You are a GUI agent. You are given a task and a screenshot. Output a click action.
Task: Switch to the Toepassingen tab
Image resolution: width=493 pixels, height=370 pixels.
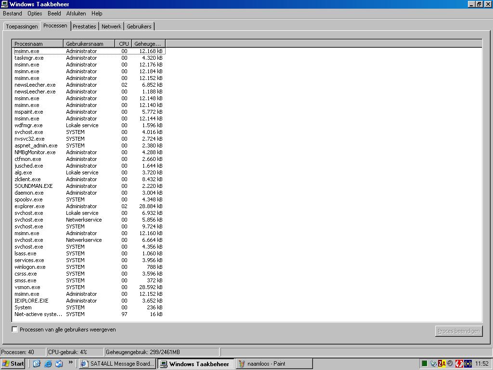(x=22, y=26)
